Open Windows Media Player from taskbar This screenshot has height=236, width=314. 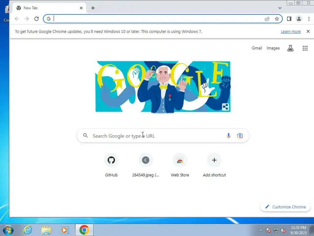pyautogui.click(x=65, y=230)
